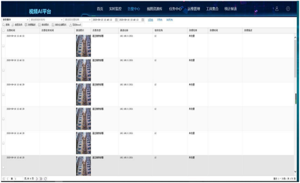Image resolution: width=300 pixels, height=183 pixels.
Task: Open the fifth row's building snapshot thumbnail
Action: click(x=84, y=143)
